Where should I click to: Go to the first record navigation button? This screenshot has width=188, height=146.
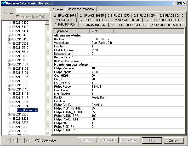7,141
